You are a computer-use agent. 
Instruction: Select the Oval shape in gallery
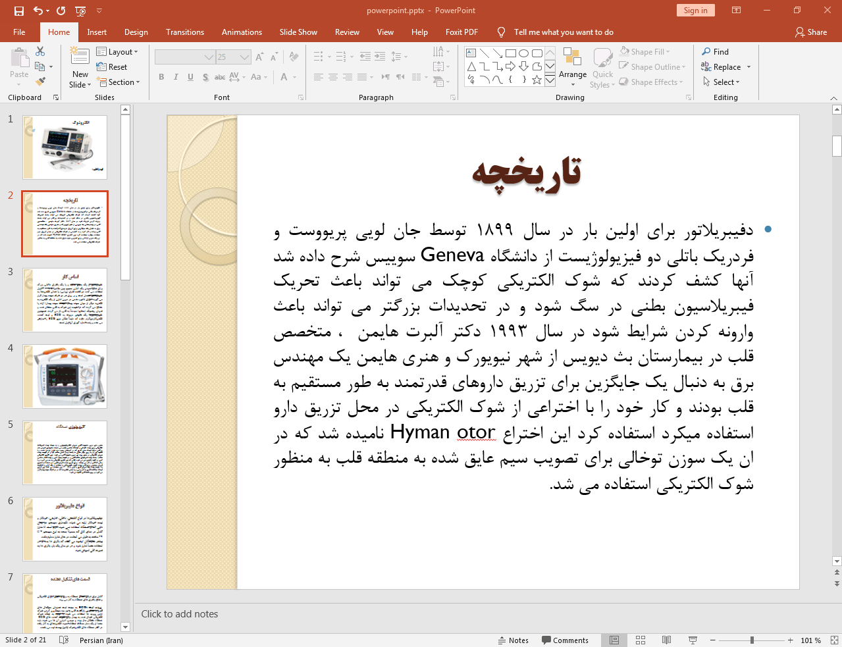coord(523,53)
